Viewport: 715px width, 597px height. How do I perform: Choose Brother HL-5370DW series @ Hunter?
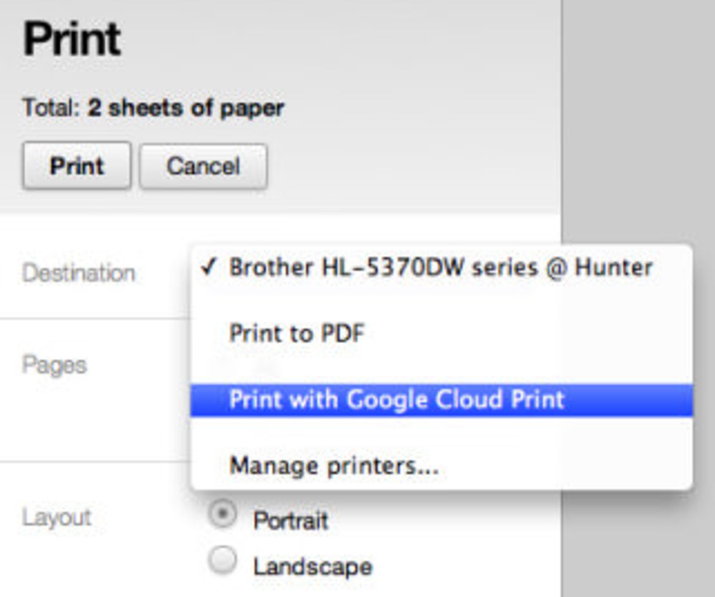[441, 268]
